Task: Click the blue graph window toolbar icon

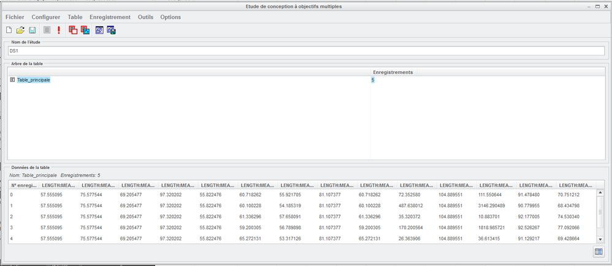Action: click(99, 30)
